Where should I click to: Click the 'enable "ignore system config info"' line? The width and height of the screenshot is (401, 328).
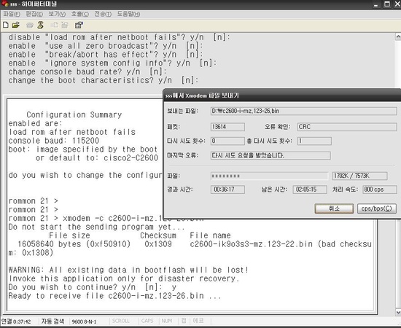[x=112, y=63]
